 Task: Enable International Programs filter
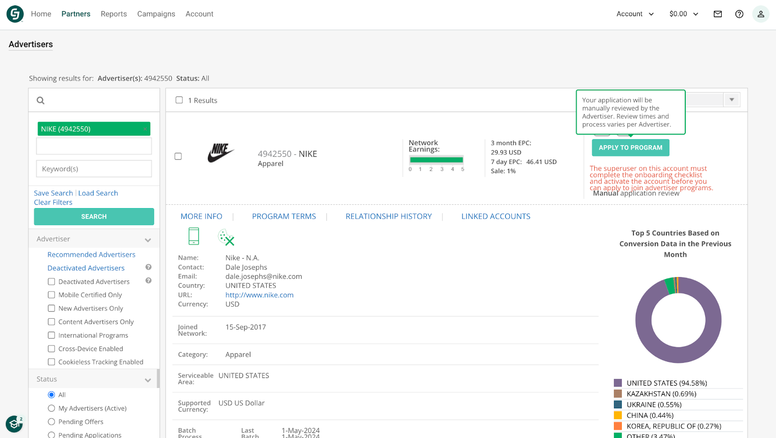point(51,335)
